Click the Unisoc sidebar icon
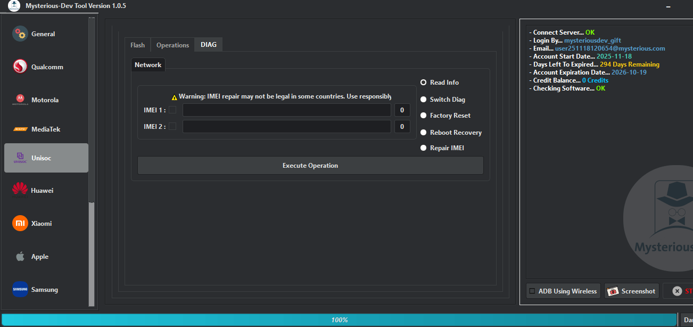This screenshot has height=327, width=693. point(20,158)
